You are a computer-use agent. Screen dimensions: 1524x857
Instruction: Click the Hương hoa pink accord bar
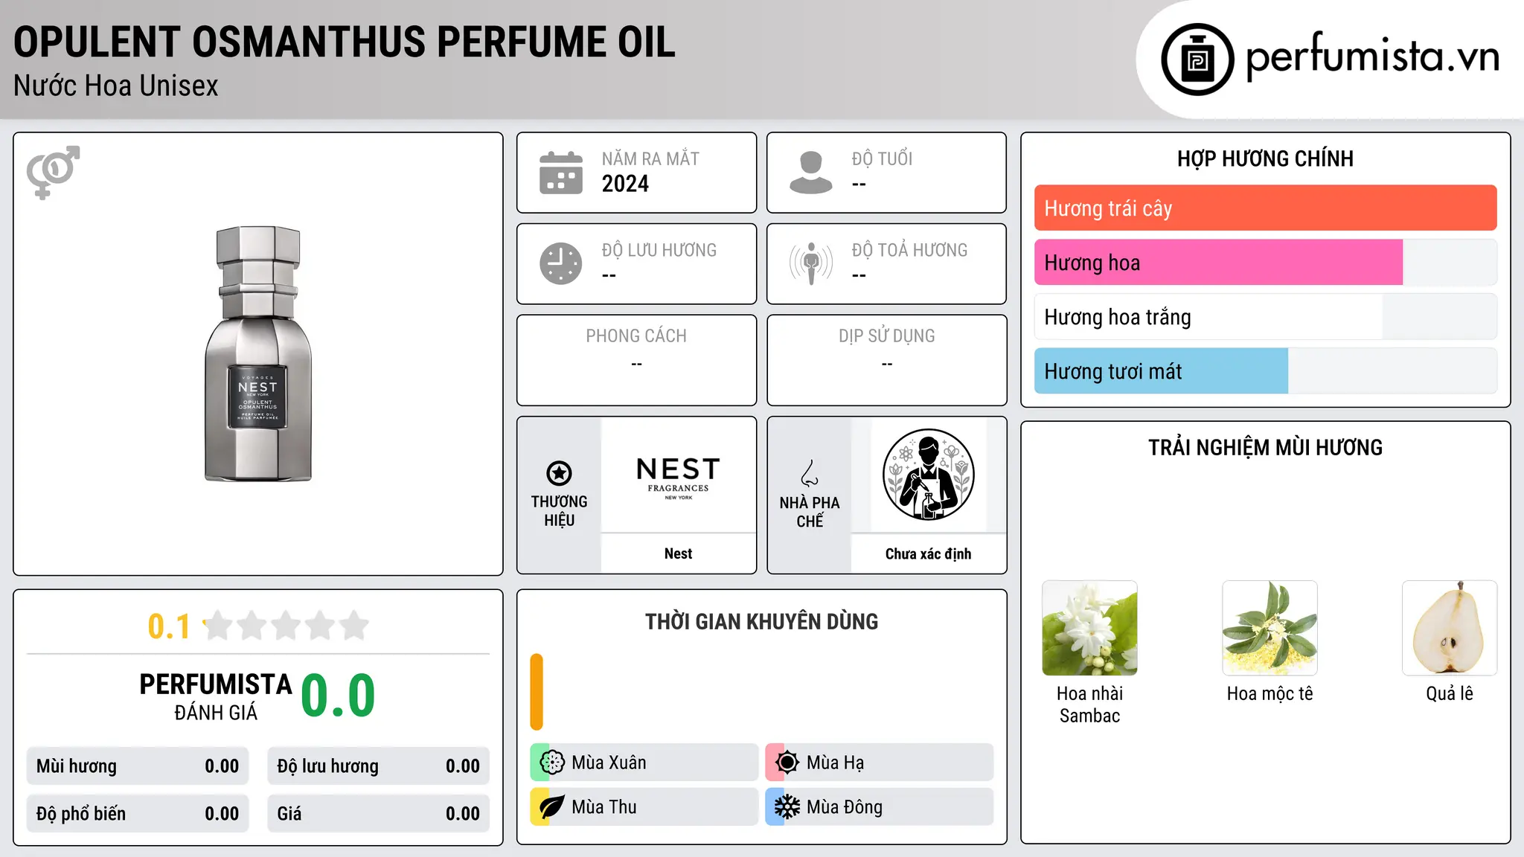click(x=1218, y=263)
